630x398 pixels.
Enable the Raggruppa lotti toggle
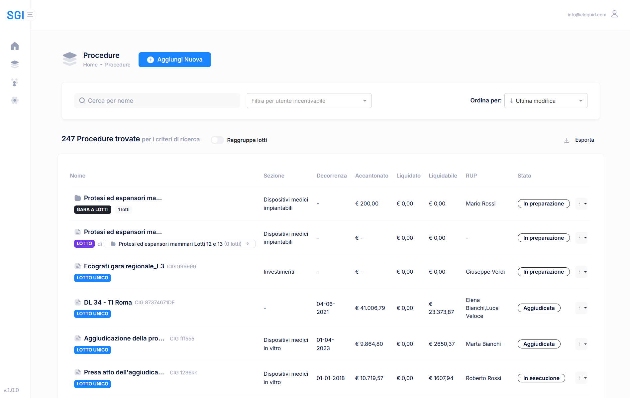[217, 140]
